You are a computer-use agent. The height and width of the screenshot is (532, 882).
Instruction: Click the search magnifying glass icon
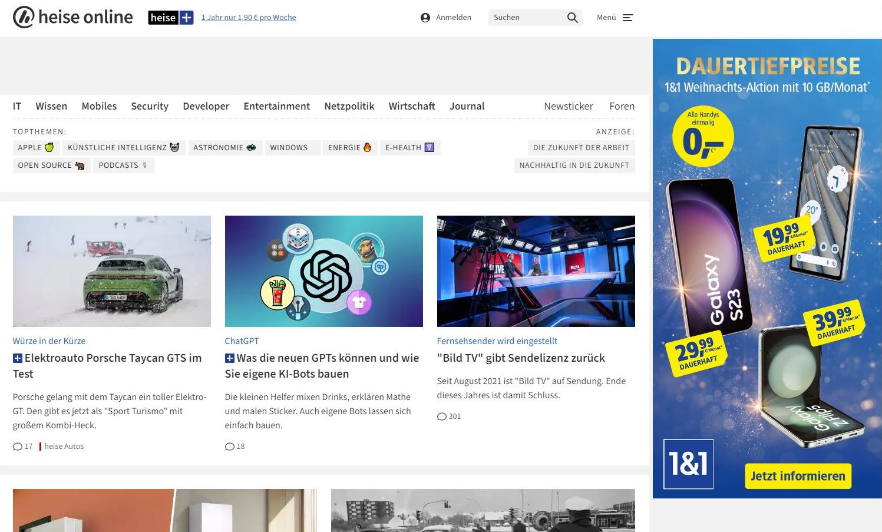click(x=572, y=18)
